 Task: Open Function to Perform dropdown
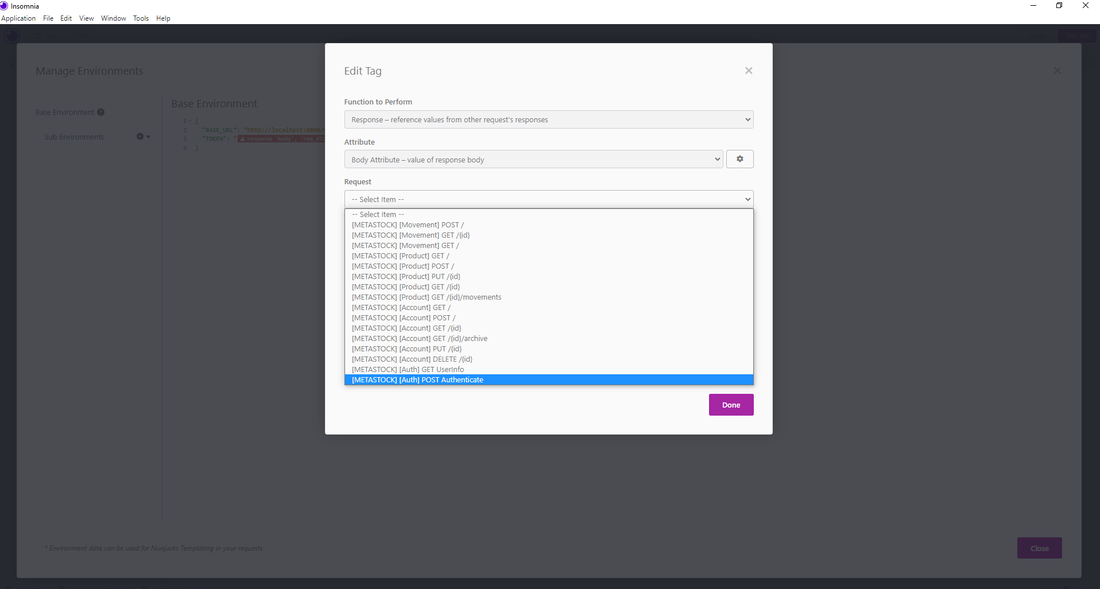coord(549,119)
